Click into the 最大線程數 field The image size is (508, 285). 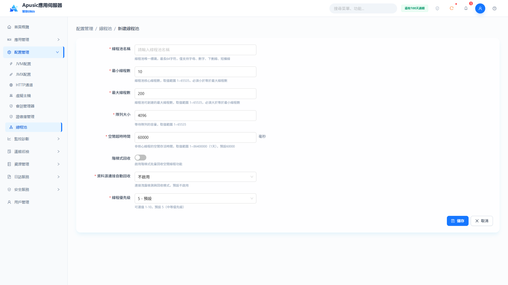point(196,94)
